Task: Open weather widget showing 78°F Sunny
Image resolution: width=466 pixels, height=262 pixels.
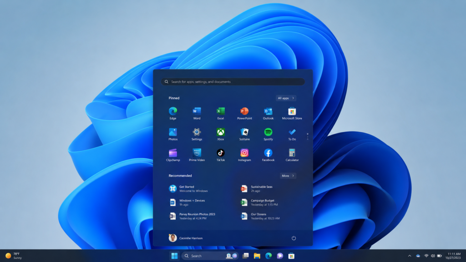Action: [14, 256]
